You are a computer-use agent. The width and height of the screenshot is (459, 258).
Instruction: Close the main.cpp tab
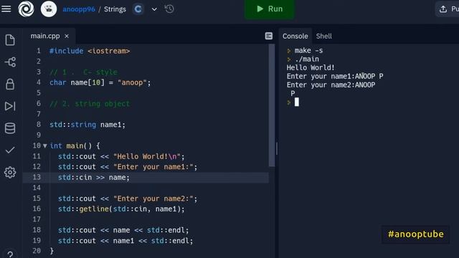(67, 36)
